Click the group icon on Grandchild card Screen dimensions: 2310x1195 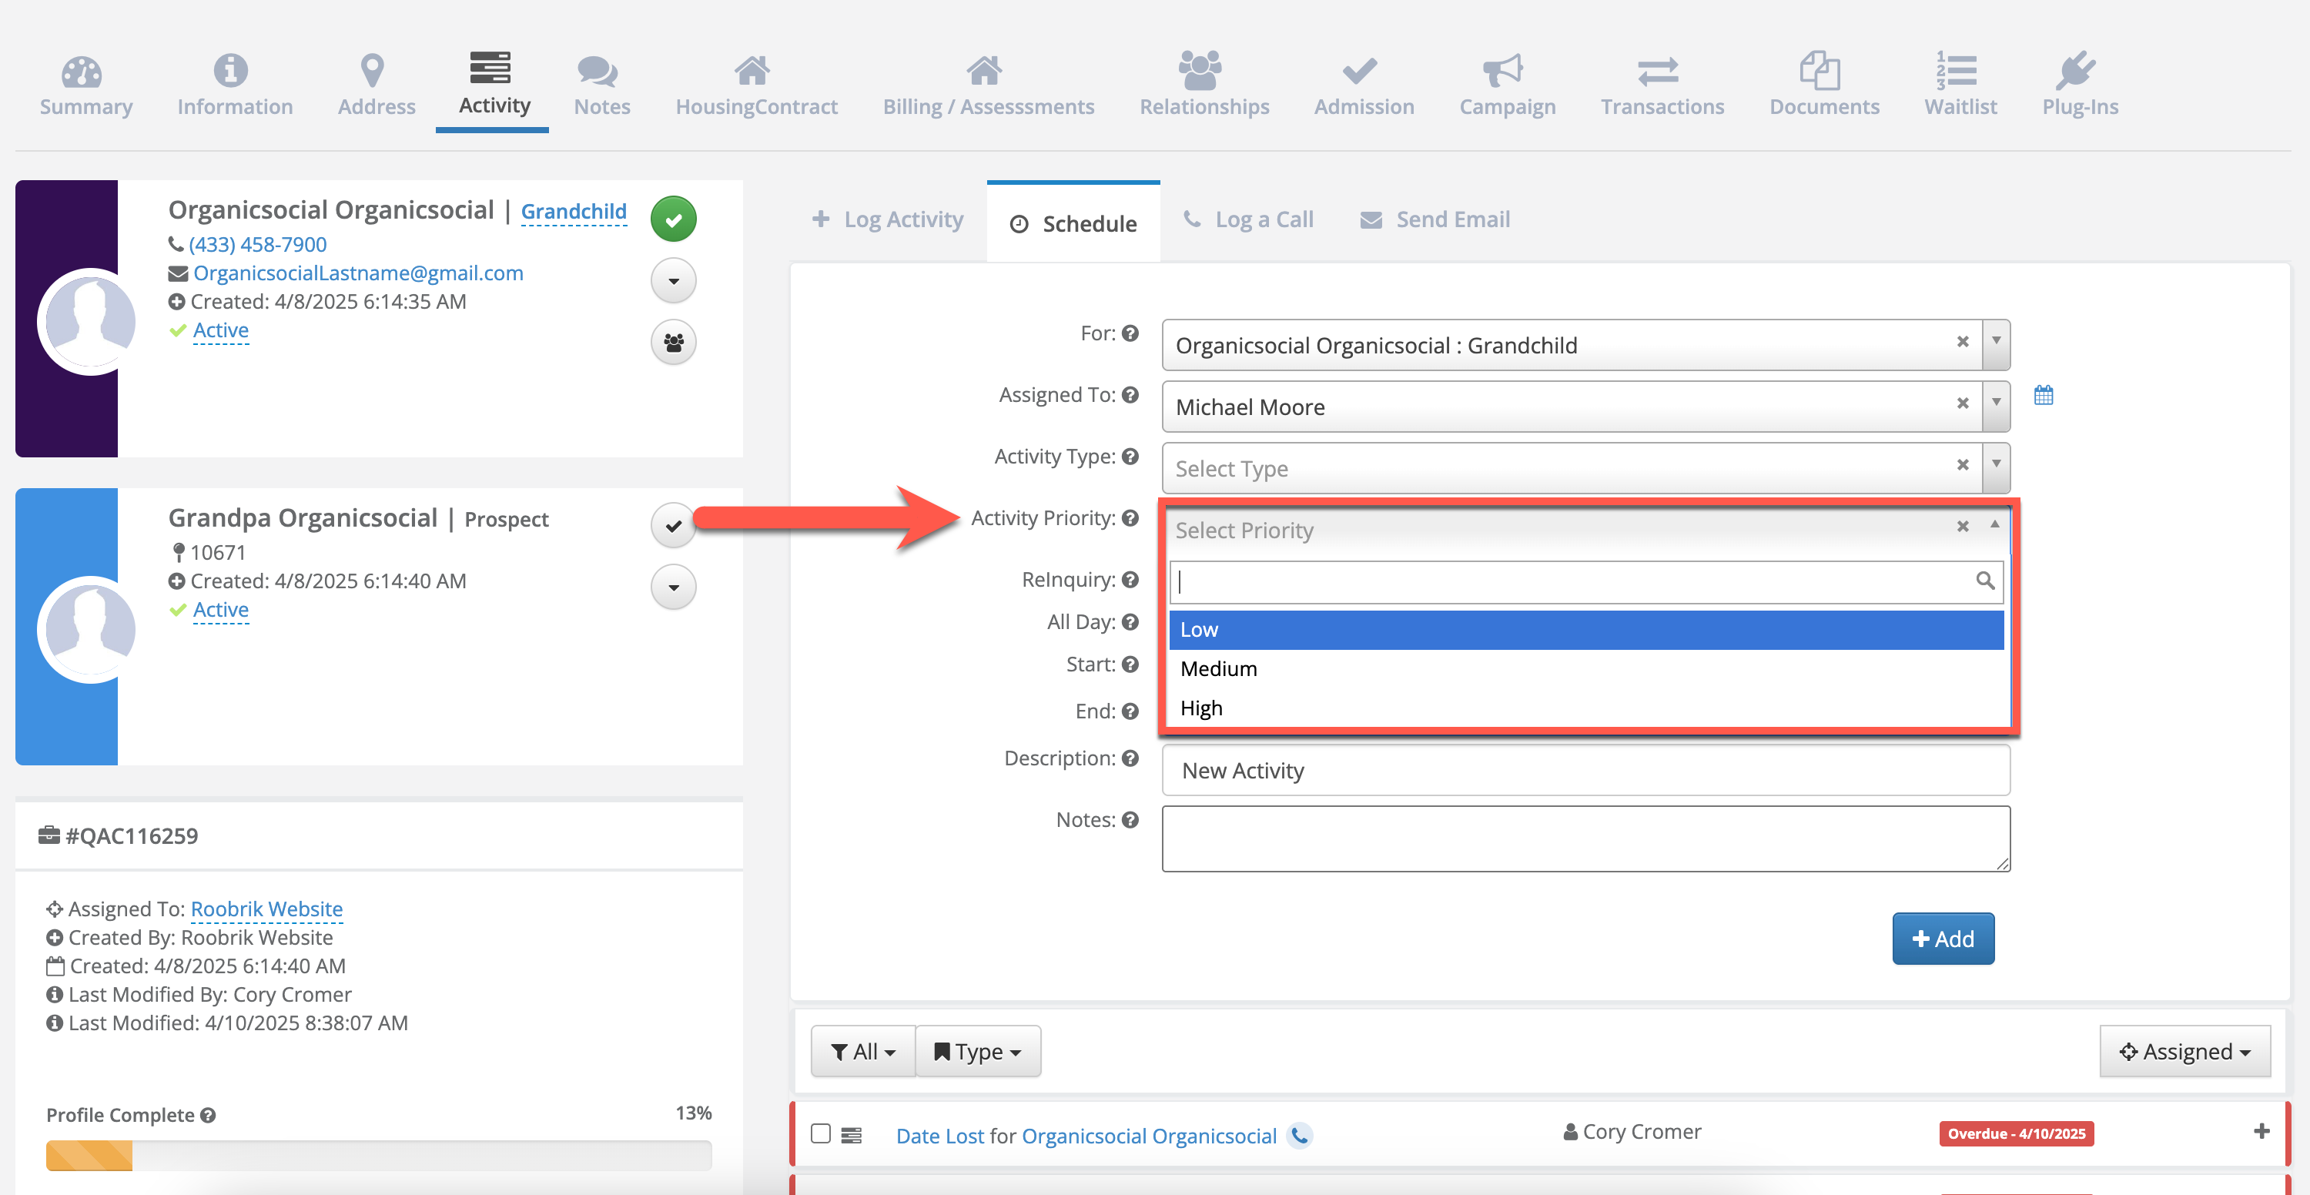tap(674, 343)
